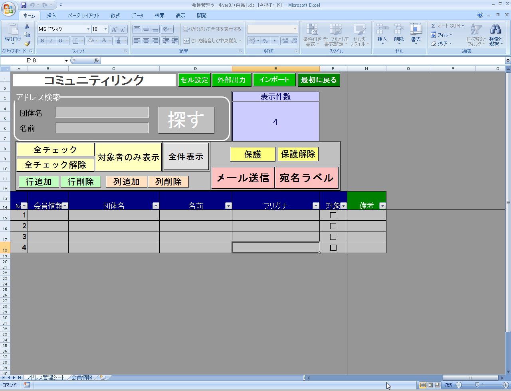This screenshot has height=391, width=511.
Task: Toggle underline formatting
Action: pos(60,41)
